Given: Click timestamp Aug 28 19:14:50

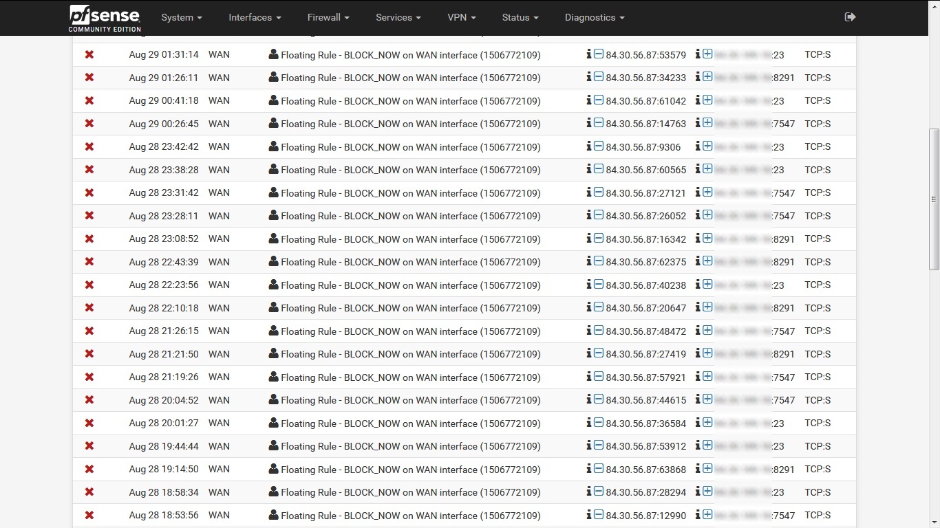Looking at the screenshot, I should tap(164, 469).
